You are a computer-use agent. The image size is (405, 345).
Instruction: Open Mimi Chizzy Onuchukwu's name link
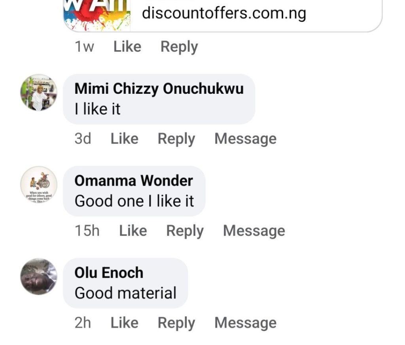tap(159, 89)
